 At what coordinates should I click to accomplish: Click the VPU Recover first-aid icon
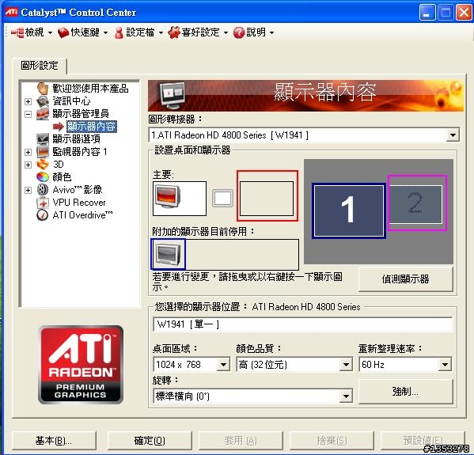43,203
